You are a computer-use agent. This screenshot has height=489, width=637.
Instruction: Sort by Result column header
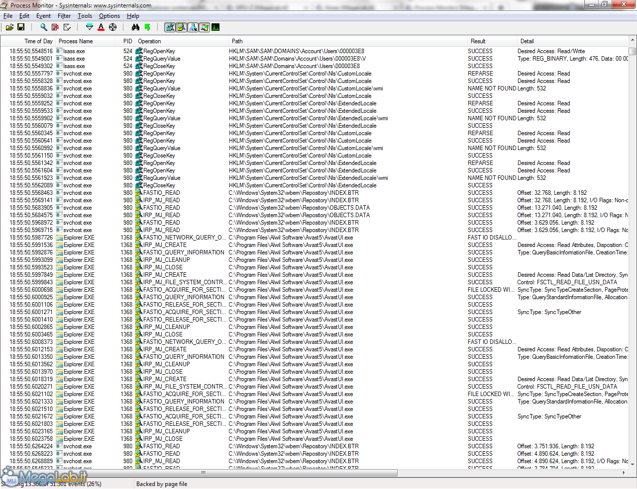492,41
